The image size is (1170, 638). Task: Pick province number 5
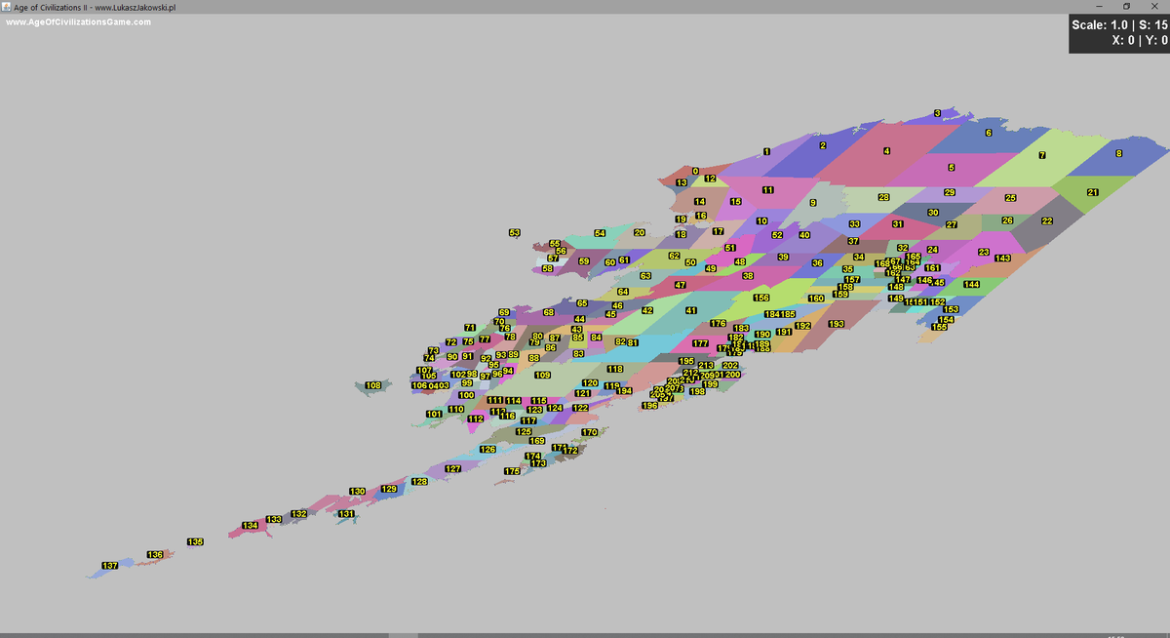951,168
